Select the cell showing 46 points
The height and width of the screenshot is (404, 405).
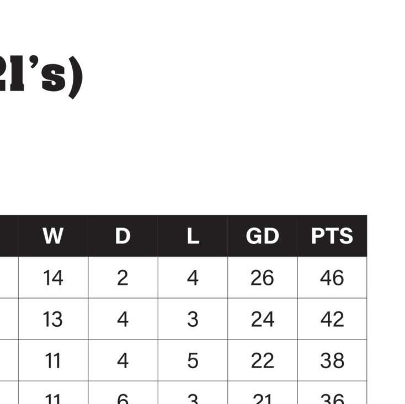tap(332, 278)
